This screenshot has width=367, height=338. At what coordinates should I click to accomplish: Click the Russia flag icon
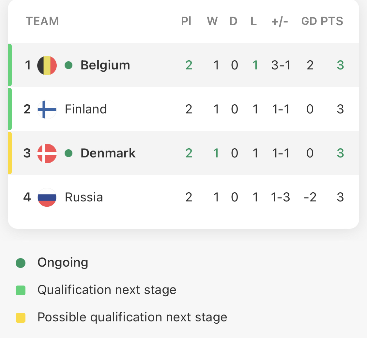[47, 198]
